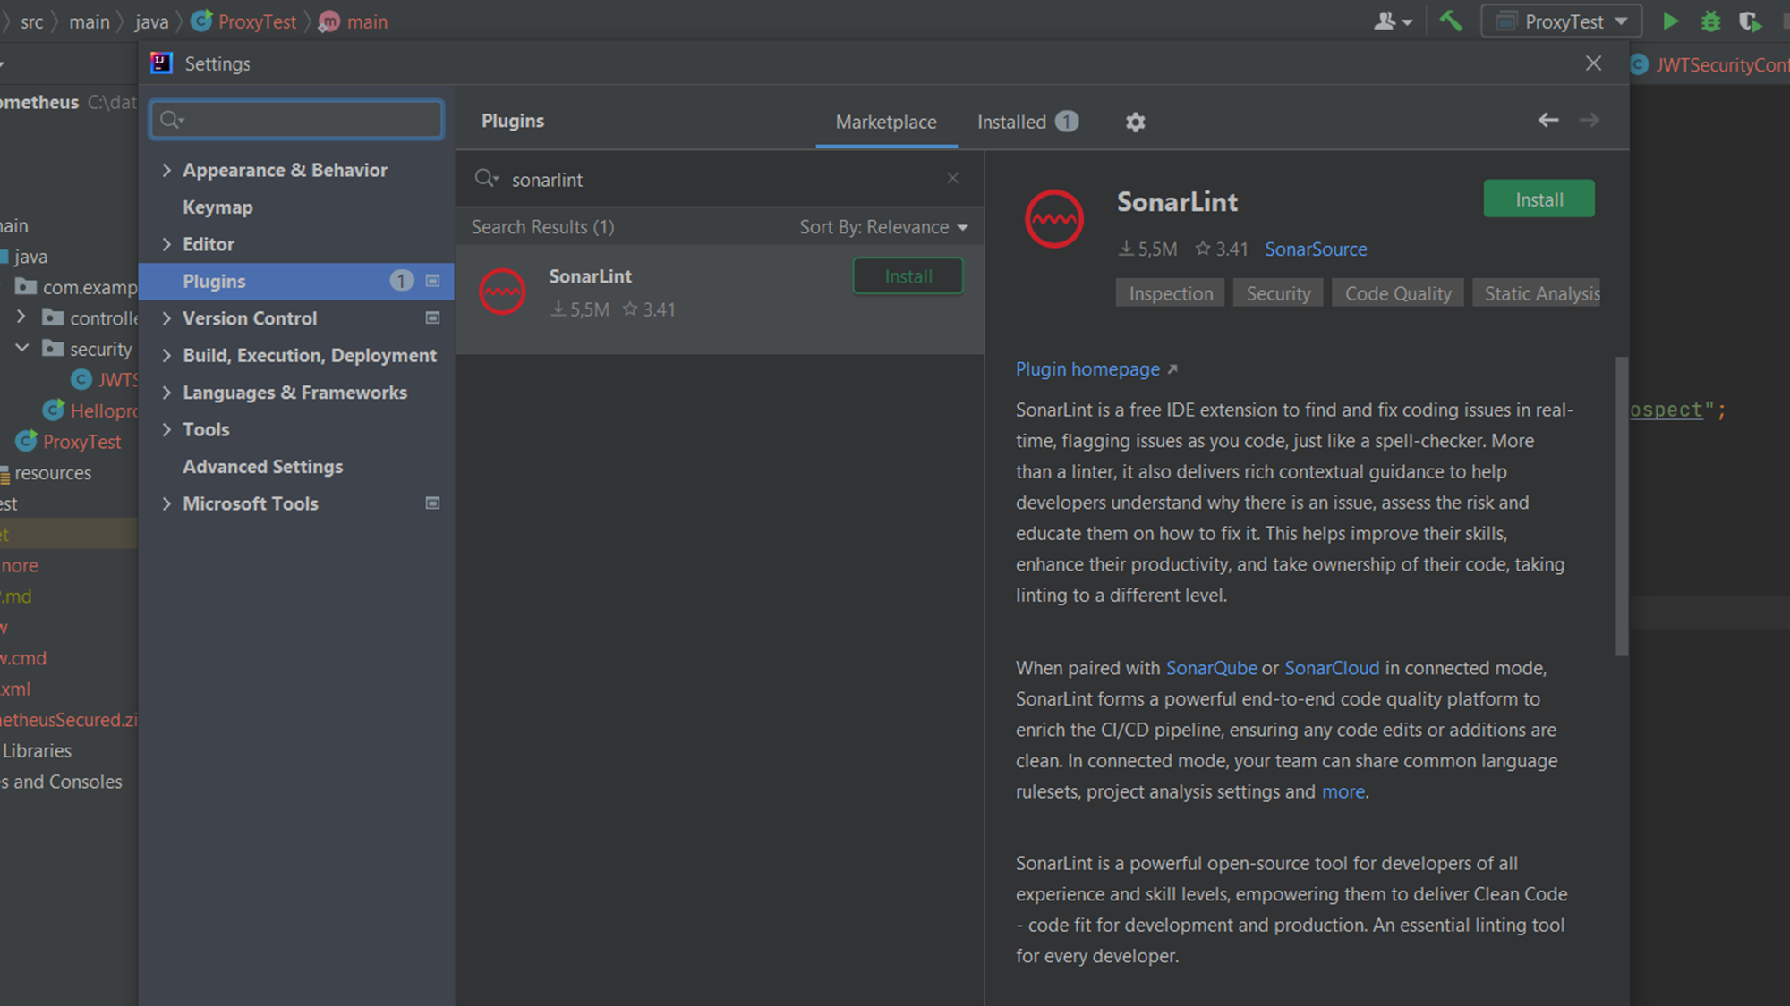Open Sort By Relevance dropdown
This screenshot has width=1790, height=1006.
(x=883, y=227)
